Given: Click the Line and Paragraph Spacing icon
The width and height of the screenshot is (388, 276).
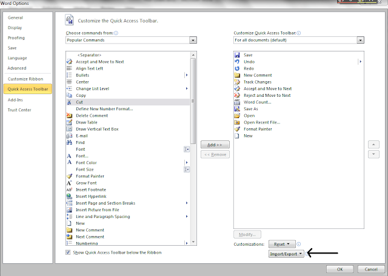Looking at the screenshot, I should point(69,217).
